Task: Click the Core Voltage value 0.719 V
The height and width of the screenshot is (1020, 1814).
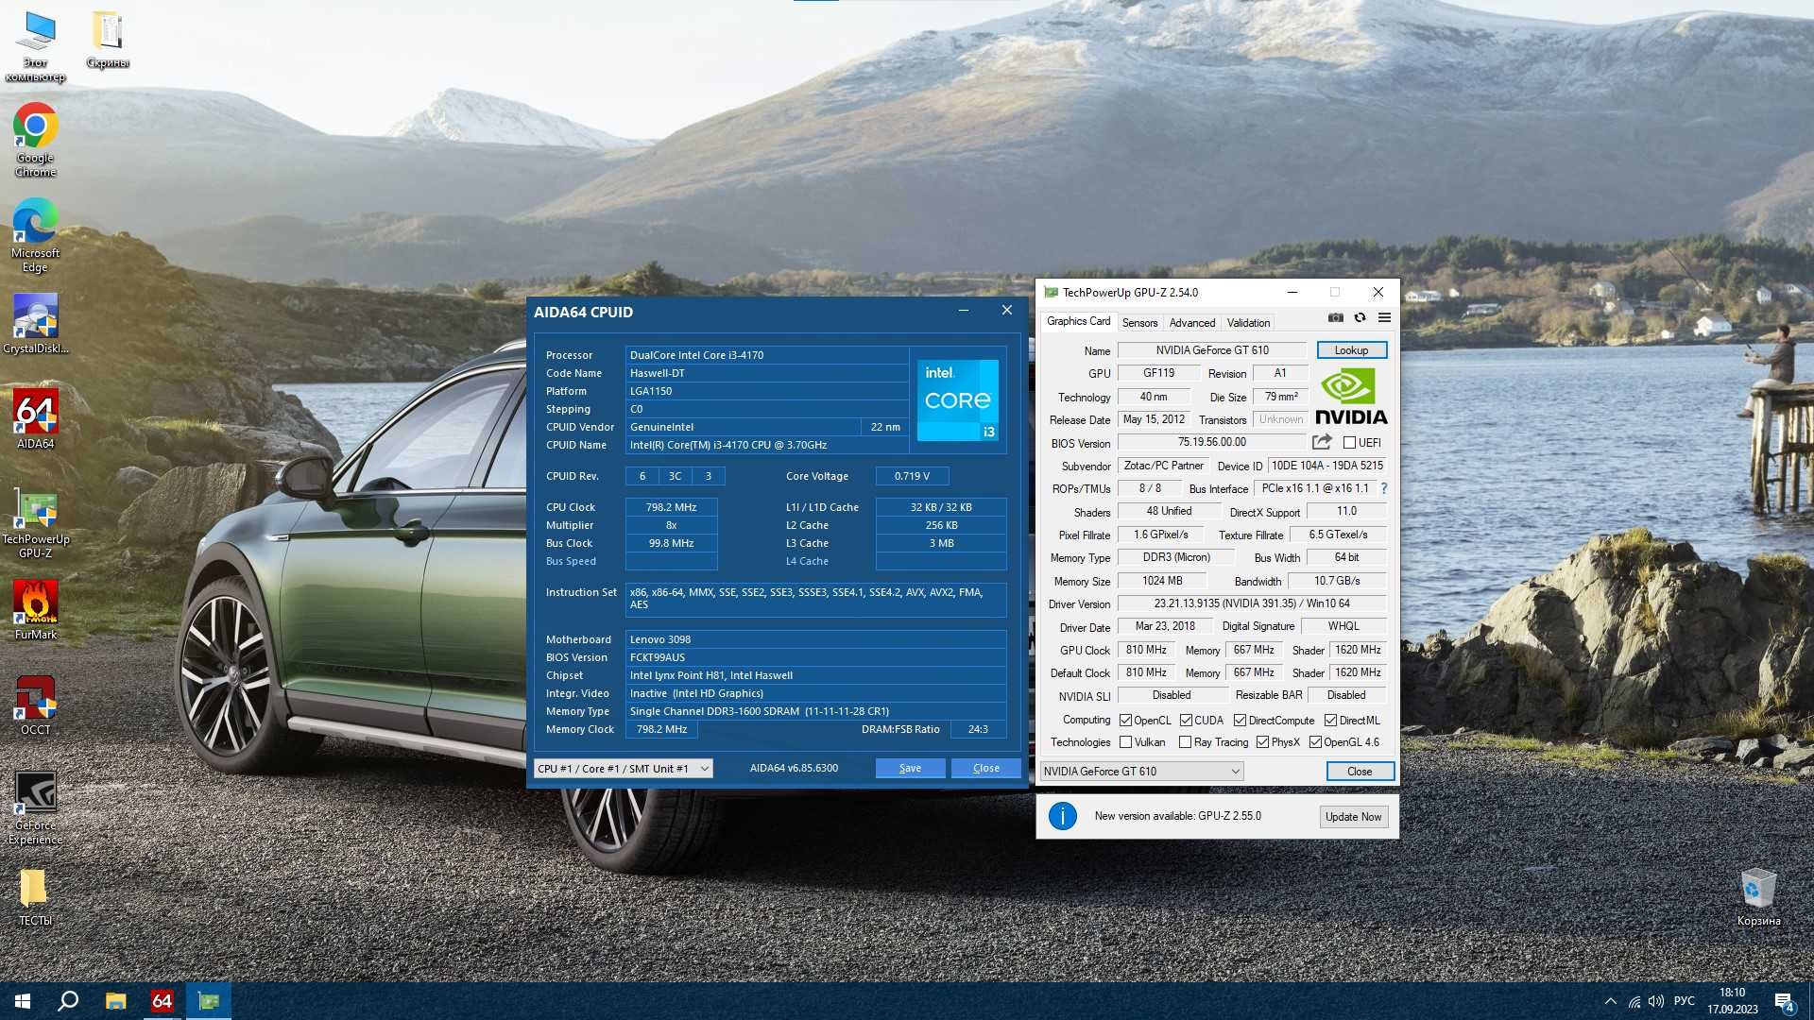Action: 912,476
